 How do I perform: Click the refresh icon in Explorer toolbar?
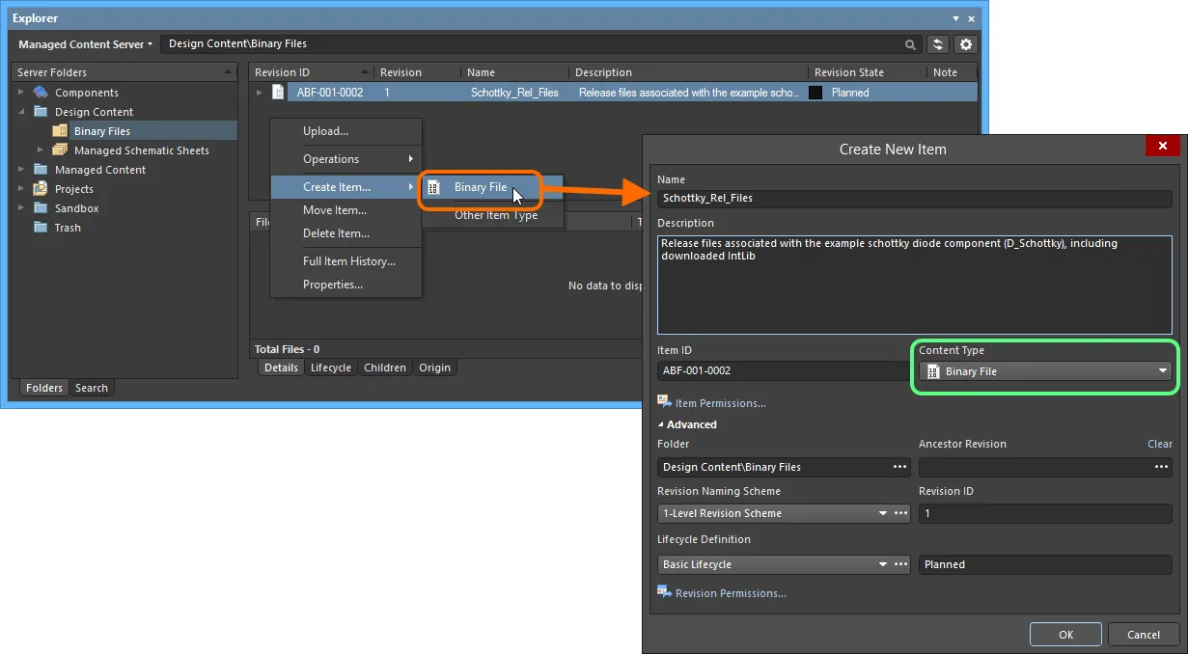coord(937,44)
